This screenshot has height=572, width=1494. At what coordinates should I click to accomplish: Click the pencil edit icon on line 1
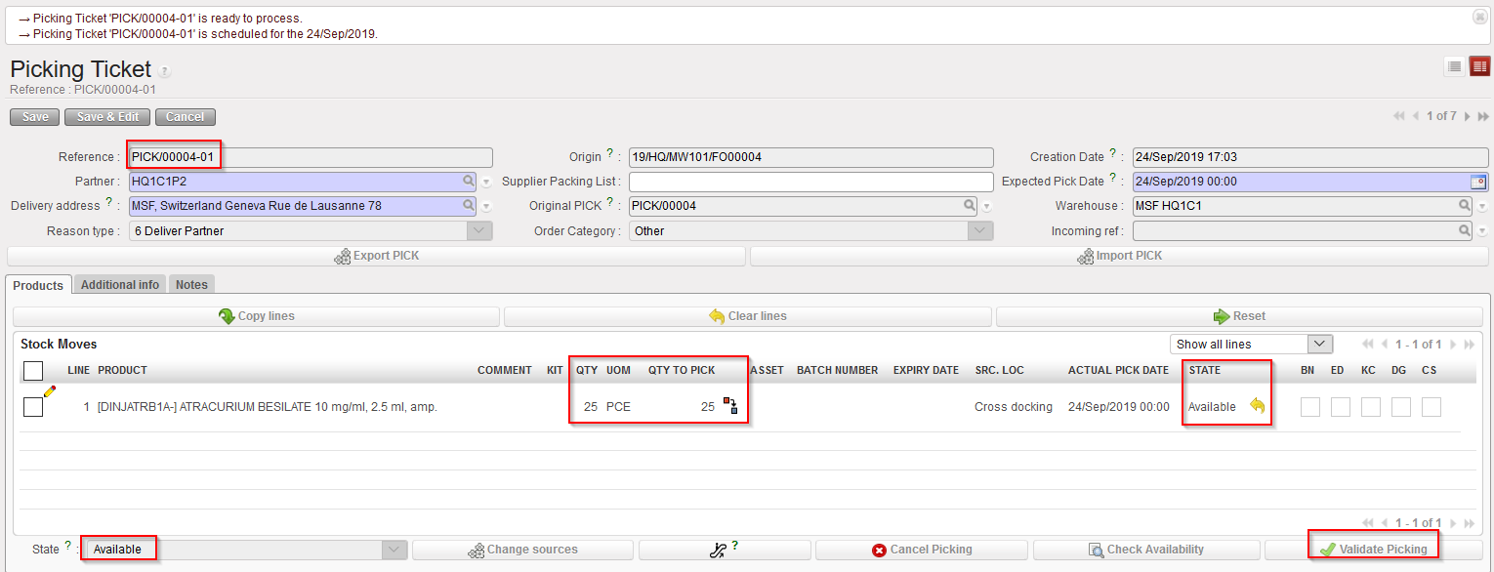(x=50, y=391)
